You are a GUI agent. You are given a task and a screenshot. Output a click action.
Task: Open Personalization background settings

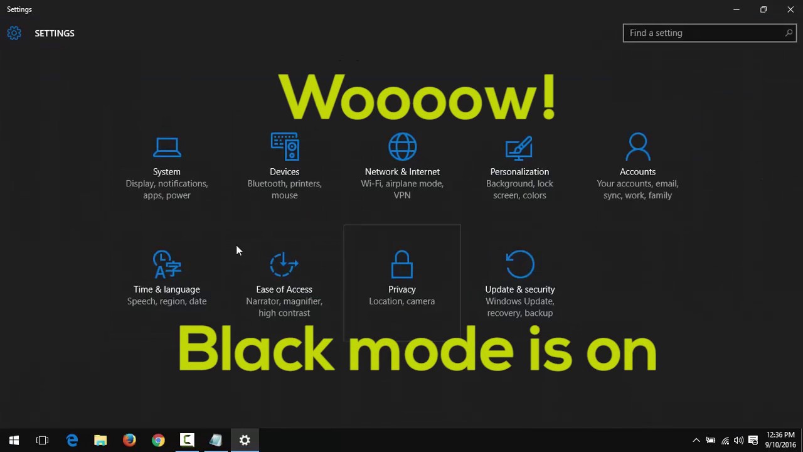point(519,169)
